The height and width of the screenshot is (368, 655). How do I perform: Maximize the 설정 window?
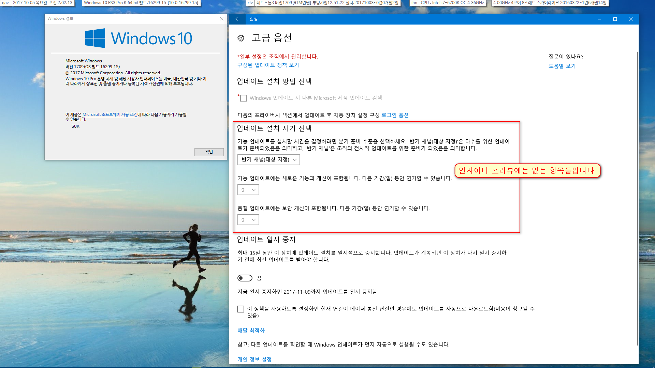[615, 19]
